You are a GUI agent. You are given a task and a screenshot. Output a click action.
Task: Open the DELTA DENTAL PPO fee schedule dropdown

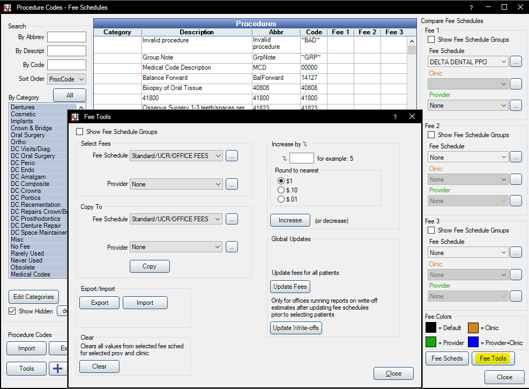(x=468, y=62)
